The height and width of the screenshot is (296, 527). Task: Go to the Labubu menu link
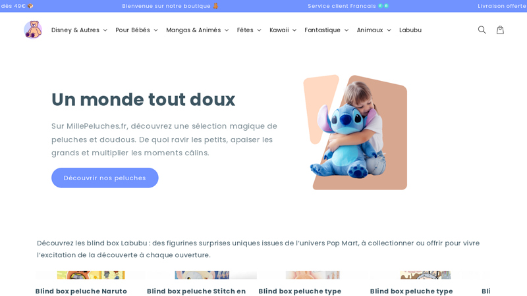410,30
